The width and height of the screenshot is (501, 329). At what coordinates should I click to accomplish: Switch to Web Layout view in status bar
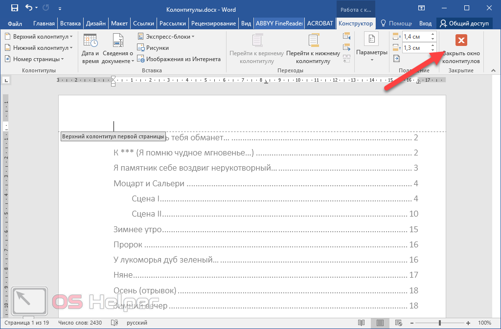point(399,323)
